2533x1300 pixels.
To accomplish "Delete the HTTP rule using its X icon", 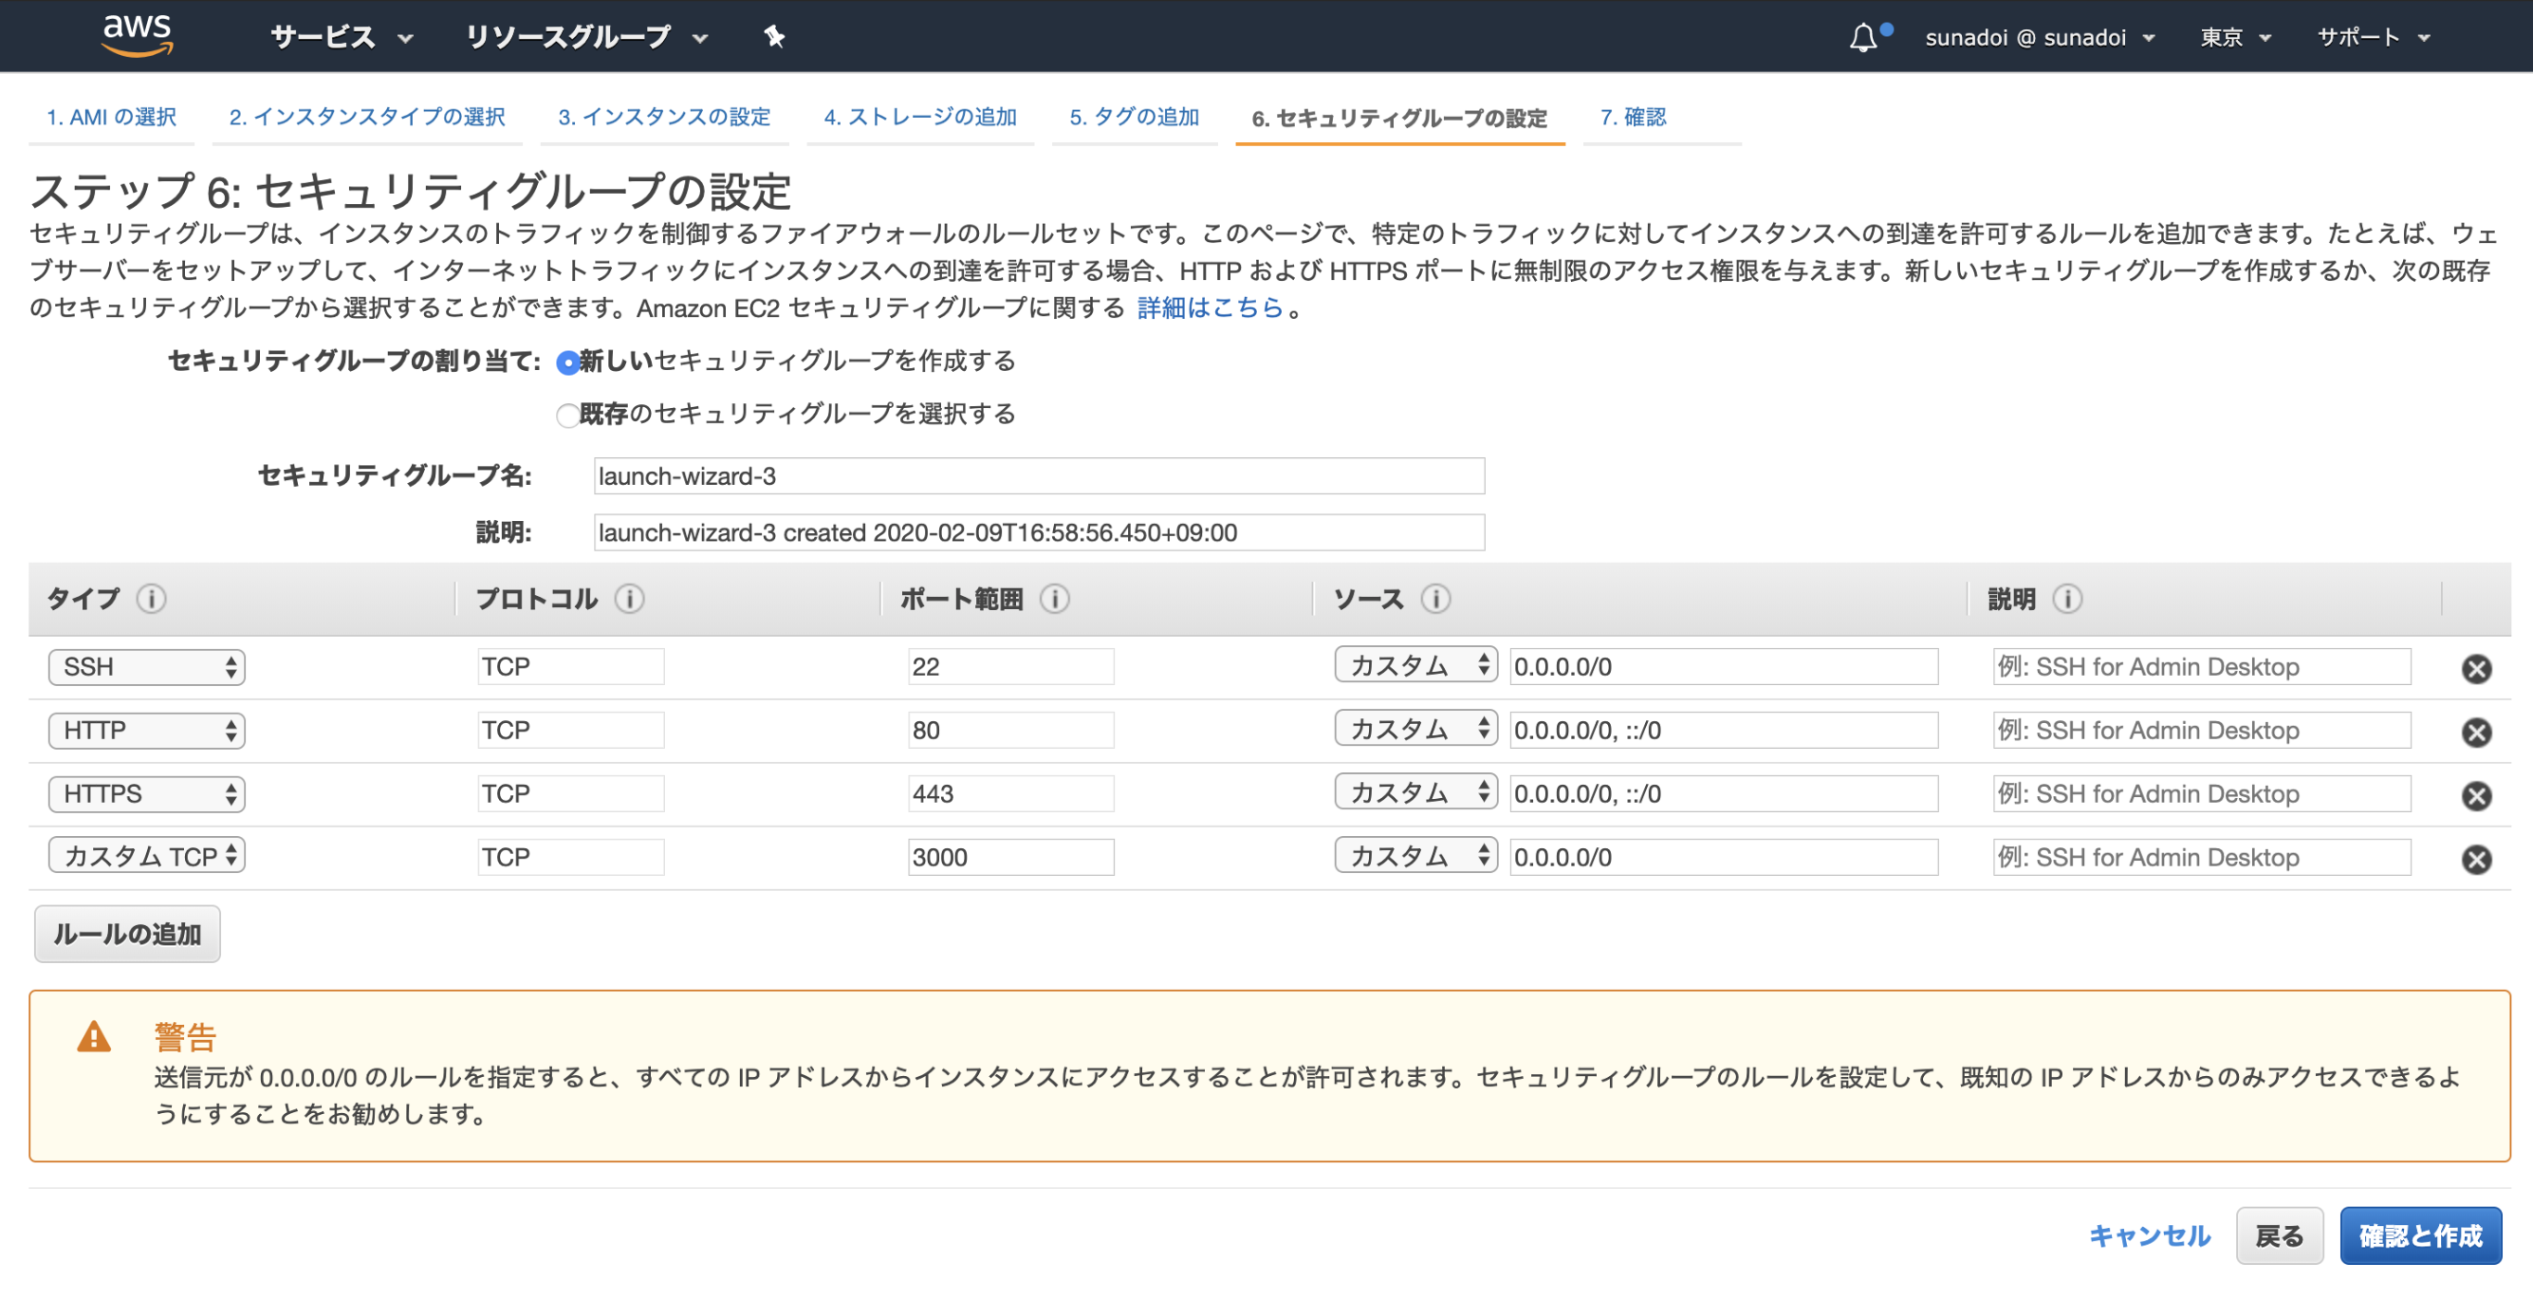I will [x=2477, y=734].
